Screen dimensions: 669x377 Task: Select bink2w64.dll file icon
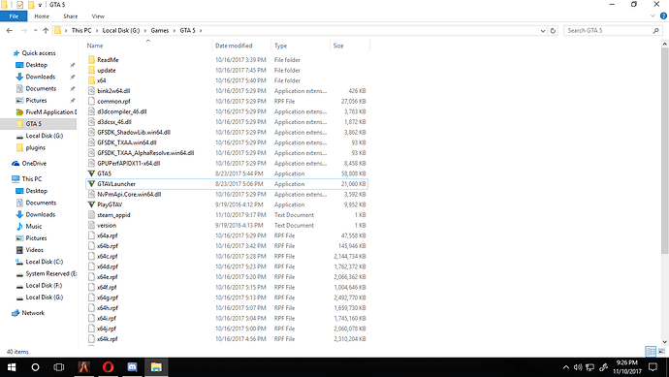91,91
